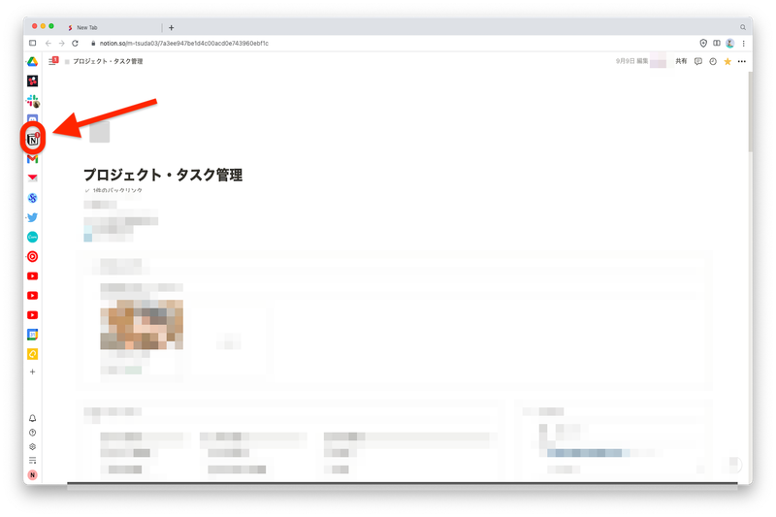
Task: Click the 共有 share button
Action: point(682,61)
